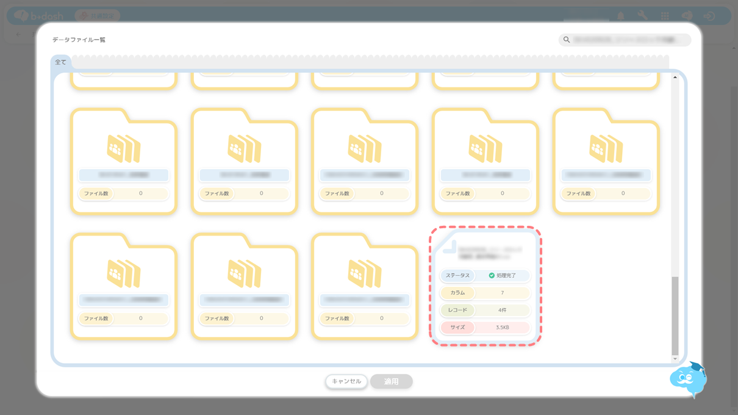Click the folder icon of the bottom row's third folder

pos(365,273)
